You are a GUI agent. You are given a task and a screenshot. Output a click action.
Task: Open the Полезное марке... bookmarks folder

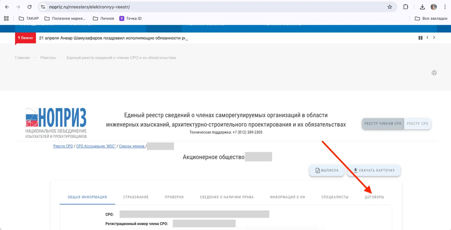(x=65, y=18)
